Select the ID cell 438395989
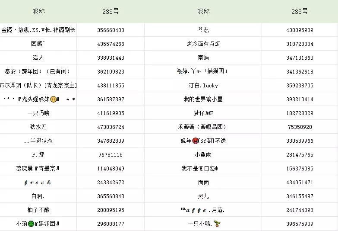 (300, 30)
